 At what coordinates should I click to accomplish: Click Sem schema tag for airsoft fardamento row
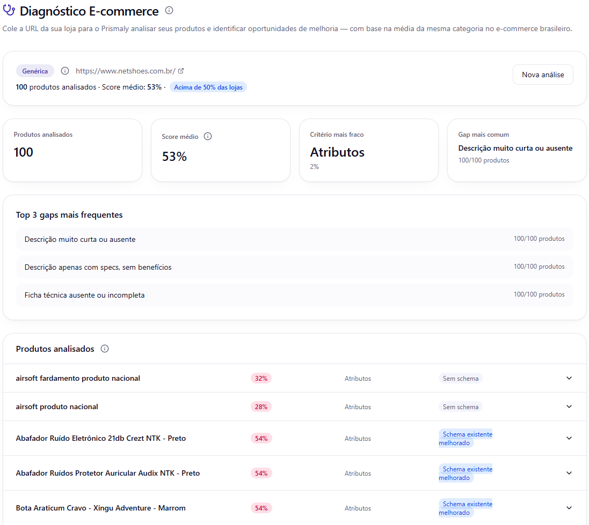click(x=461, y=378)
